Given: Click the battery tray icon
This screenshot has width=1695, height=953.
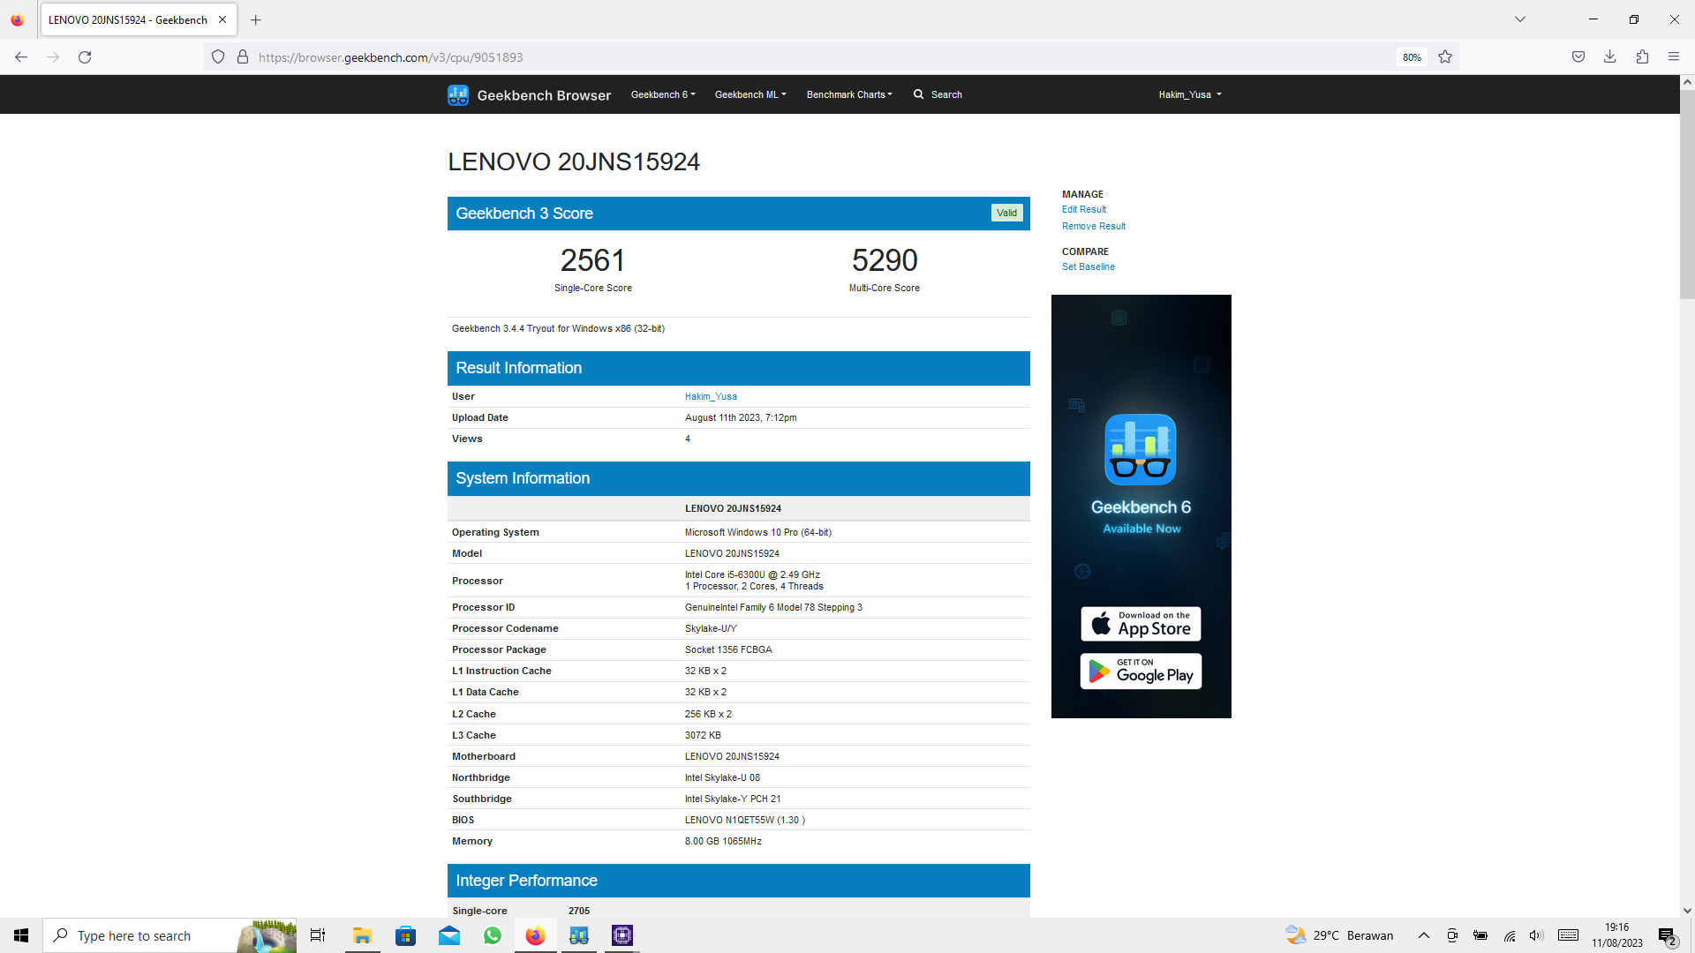Looking at the screenshot, I should click(x=1480, y=935).
